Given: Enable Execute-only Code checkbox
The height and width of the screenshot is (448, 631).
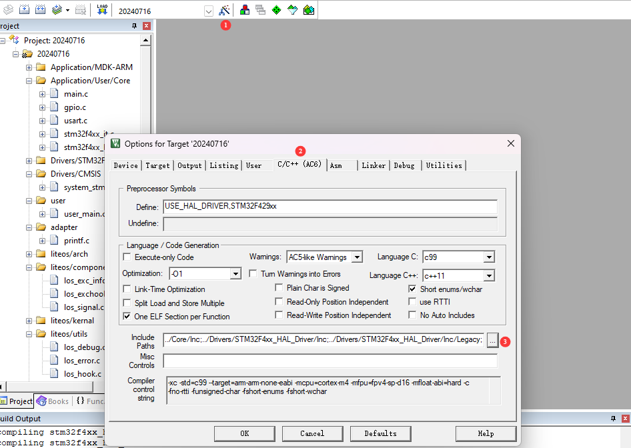Looking at the screenshot, I should click(x=127, y=257).
